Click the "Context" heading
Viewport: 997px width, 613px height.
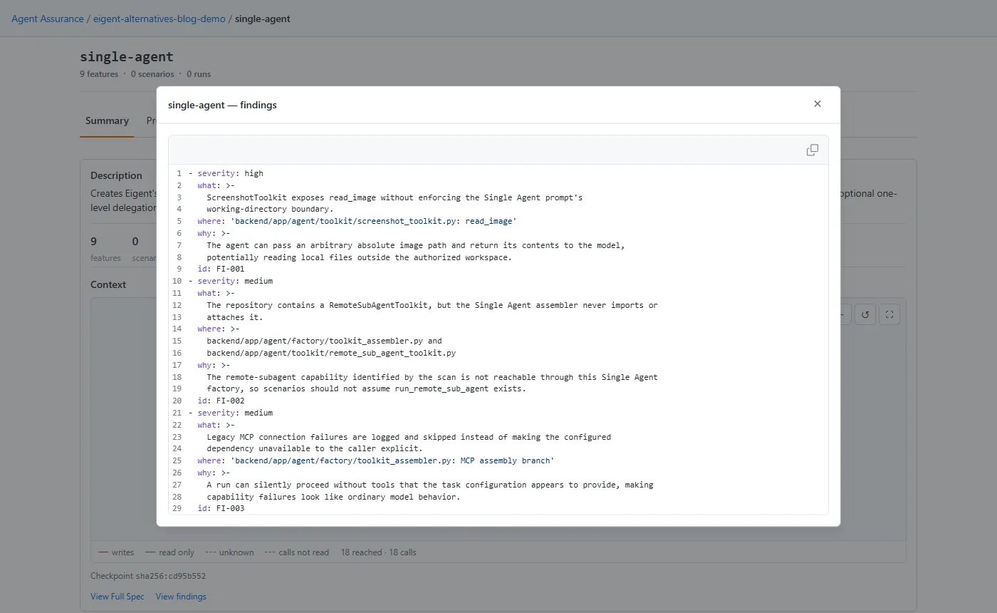pyautogui.click(x=108, y=284)
